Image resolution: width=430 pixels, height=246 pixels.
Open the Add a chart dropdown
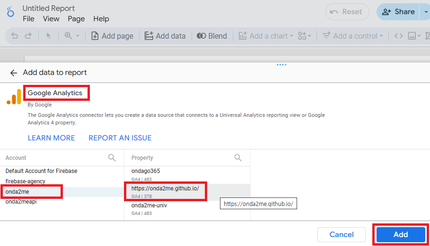click(x=266, y=36)
